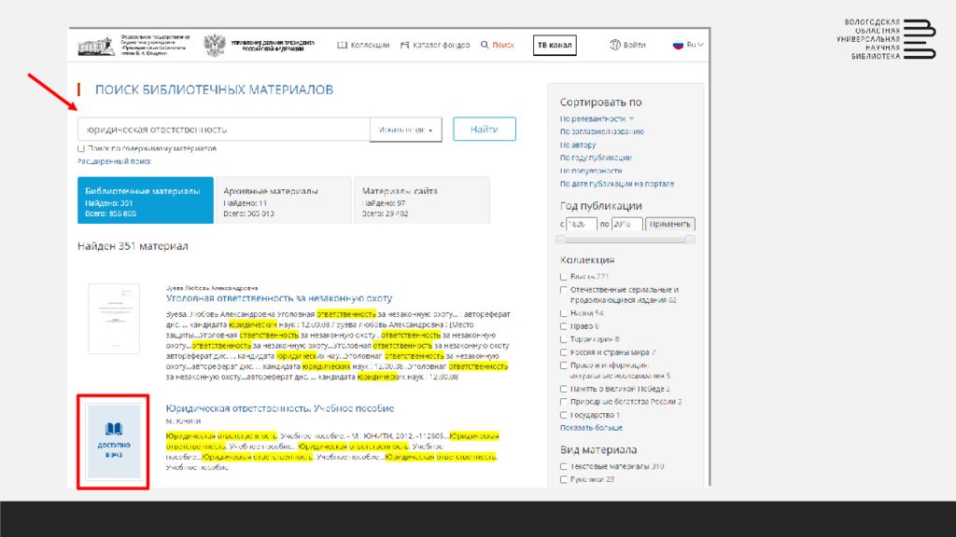Open title Уголовная ответственность за незаконную охоту
This screenshot has width=956, height=537.
click(278, 298)
